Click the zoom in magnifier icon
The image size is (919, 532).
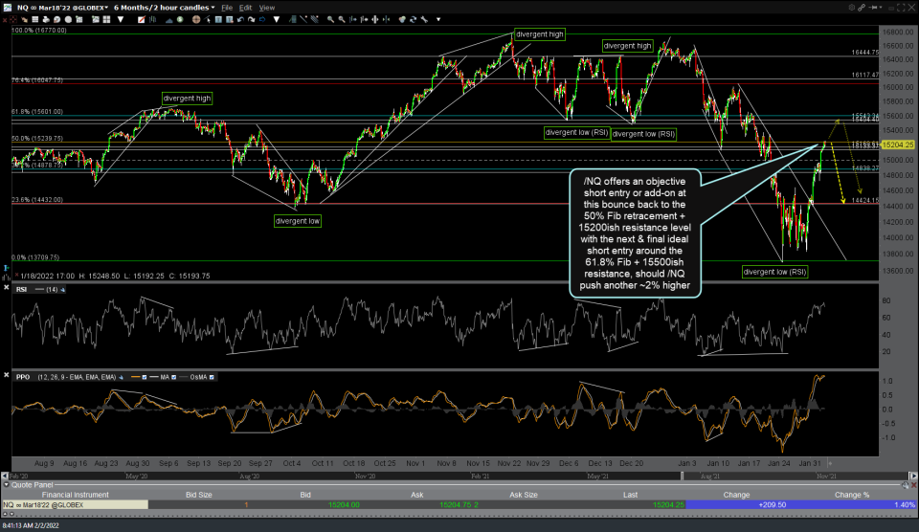(x=330, y=19)
